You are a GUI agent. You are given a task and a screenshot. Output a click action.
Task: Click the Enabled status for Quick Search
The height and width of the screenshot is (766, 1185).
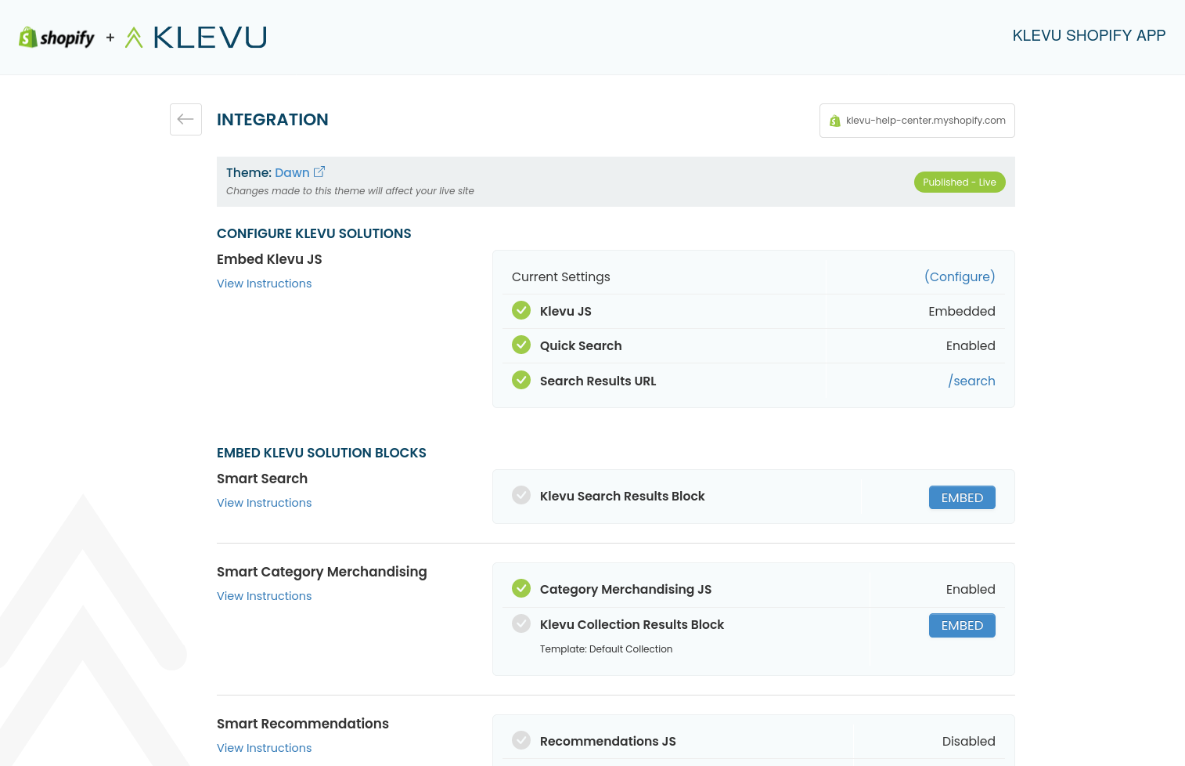pyautogui.click(x=971, y=345)
